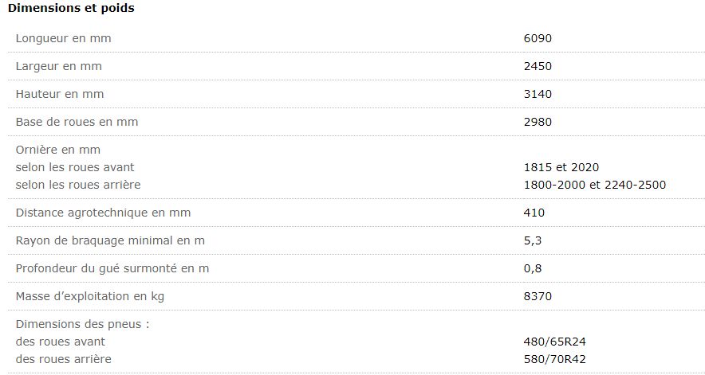Select the front track value "1815 et 2020"
Image resolution: width=705 pixels, height=375 pixels.
point(561,167)
